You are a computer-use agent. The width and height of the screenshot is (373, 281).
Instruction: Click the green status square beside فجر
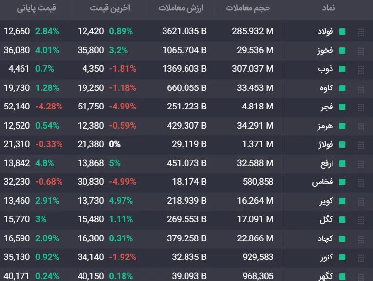pyautogui.click(x=342, y=107)
